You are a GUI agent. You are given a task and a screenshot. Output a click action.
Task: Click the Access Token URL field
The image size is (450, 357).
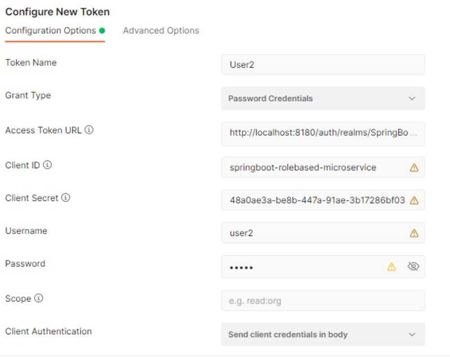pos(322,133)
